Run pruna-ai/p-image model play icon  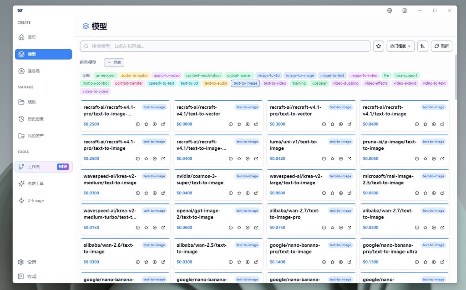point(434,159)
